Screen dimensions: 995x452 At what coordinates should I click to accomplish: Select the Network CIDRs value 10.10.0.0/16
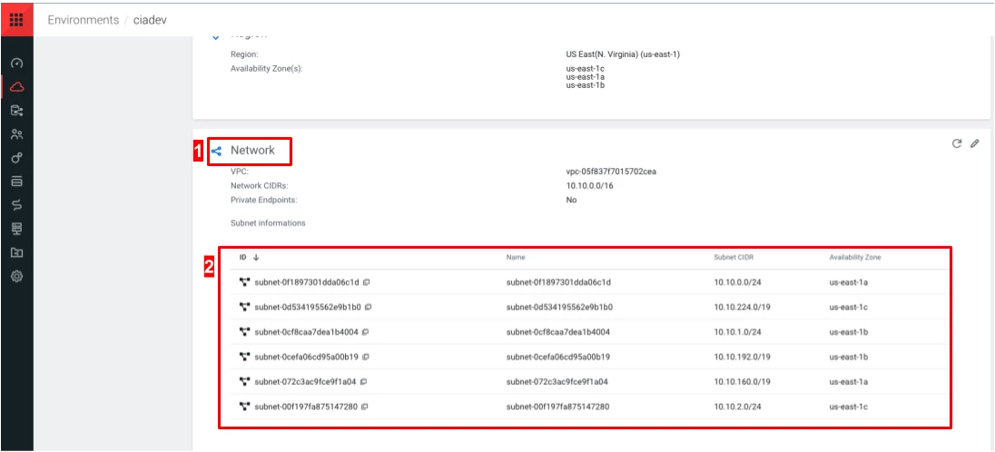(x=589, y=185)
